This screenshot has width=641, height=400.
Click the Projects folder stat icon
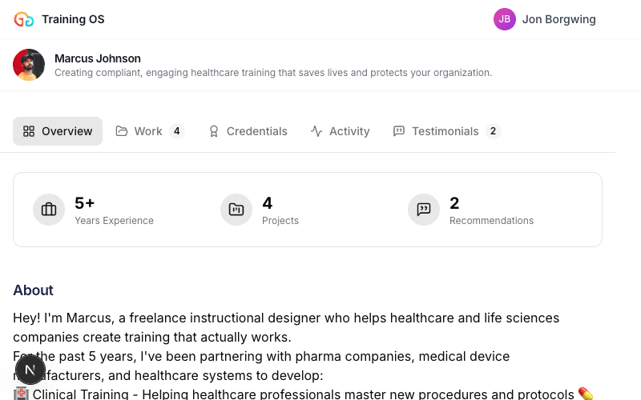pos(236,210)
